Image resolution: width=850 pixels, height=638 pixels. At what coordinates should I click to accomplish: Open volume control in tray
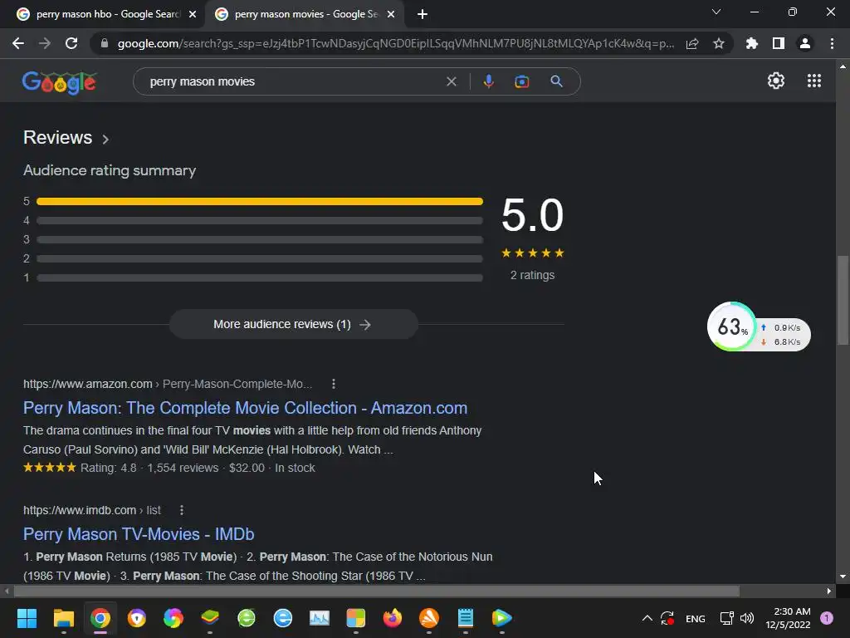(747, 618)
